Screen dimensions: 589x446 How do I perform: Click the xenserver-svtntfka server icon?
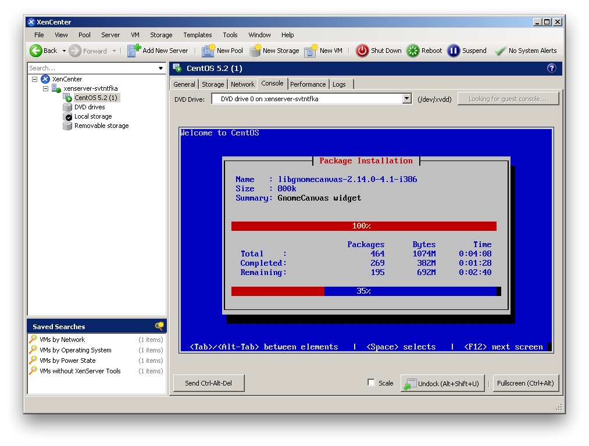coord(56,88)
